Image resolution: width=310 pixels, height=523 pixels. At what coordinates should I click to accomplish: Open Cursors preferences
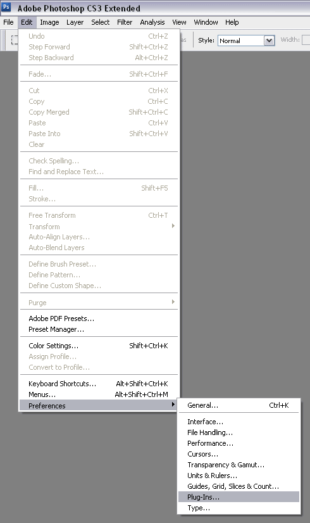pyautogui.click(x=239, y=454)
